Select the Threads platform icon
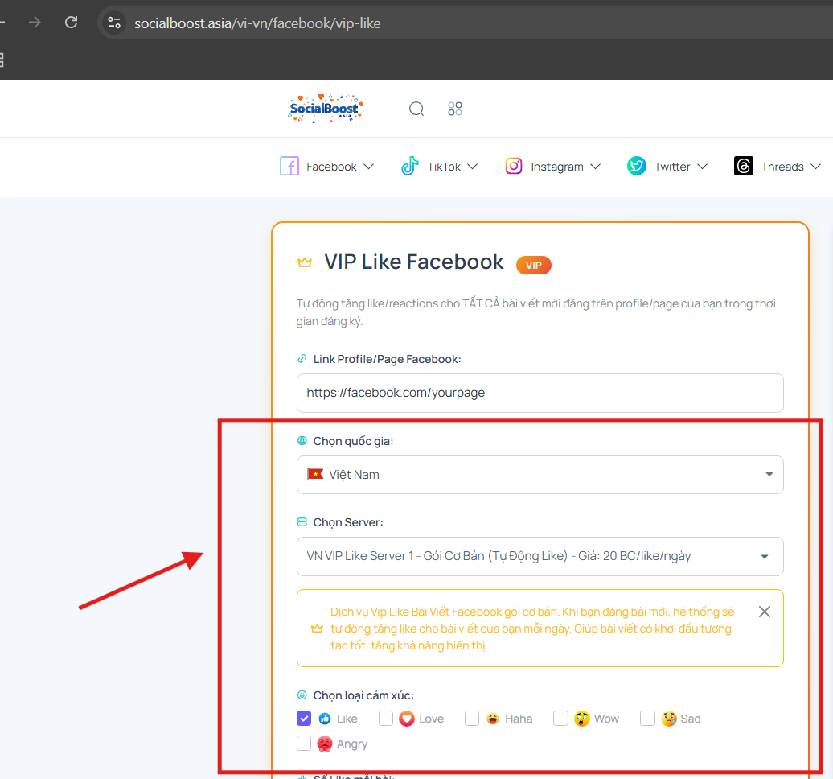Image resolution: width=833 pixels, height=779 pixels. [743, 166]
